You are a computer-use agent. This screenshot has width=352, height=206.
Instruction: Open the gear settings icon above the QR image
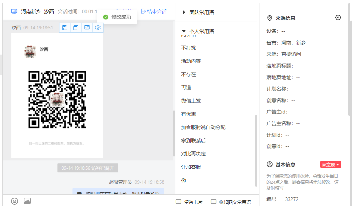click(x=98, y=28)
